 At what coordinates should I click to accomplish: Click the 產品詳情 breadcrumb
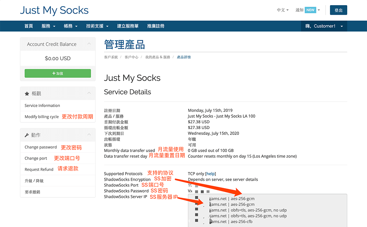[x=184, y=57]
